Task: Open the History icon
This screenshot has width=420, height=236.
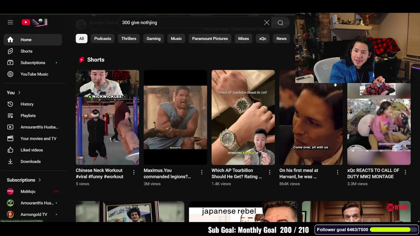Action: coord(10,104)
